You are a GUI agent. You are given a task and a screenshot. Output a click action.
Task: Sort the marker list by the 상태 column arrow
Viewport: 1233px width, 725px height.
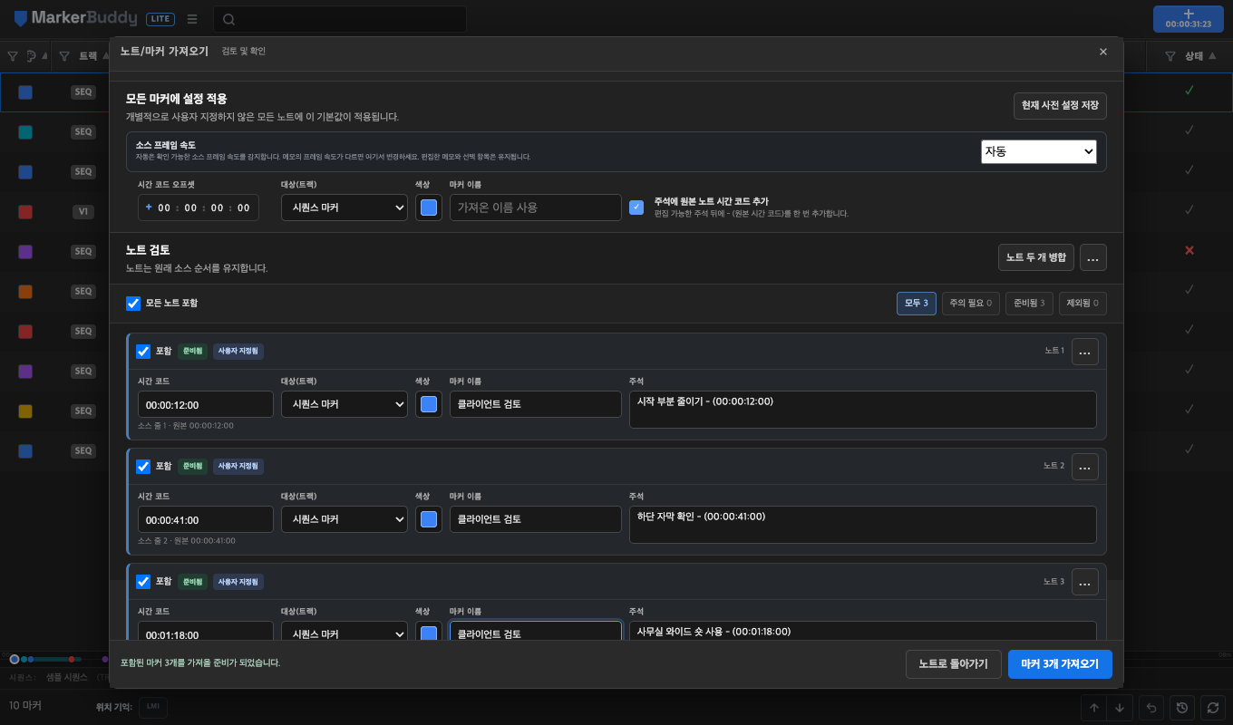pyautogui.click(x=1213, y=56)
